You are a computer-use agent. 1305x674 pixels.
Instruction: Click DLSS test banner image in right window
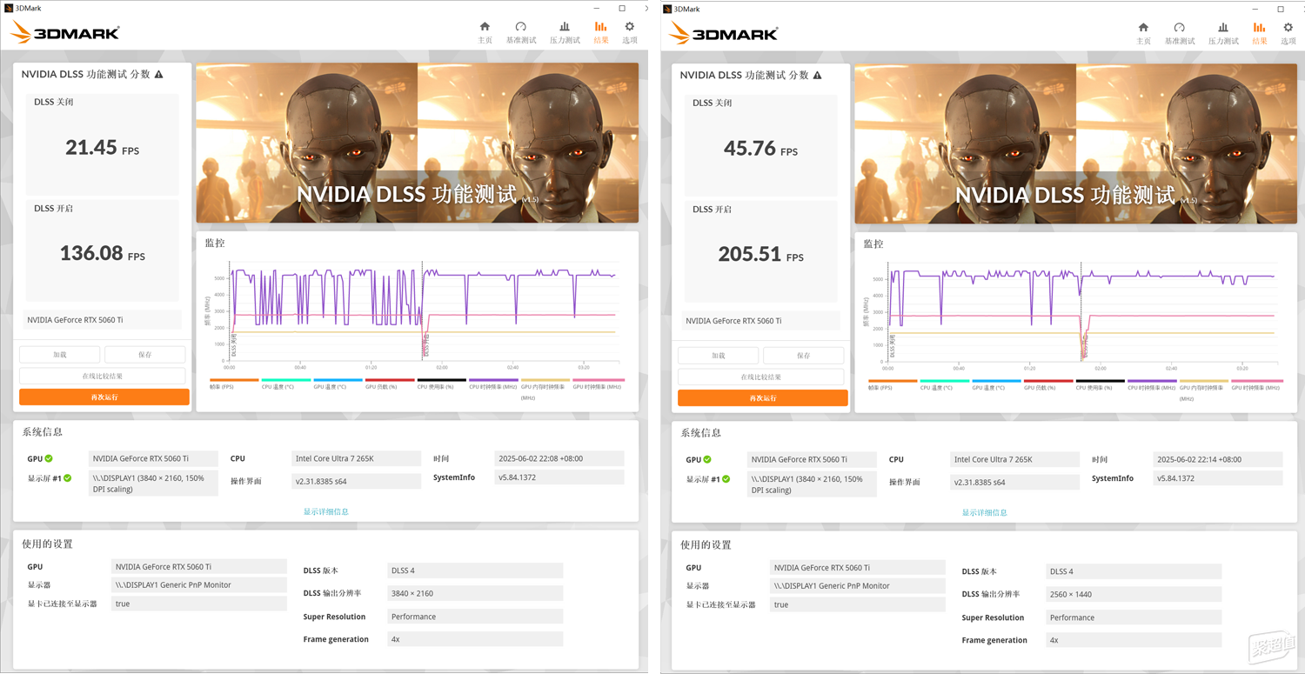pyautogui.click(x=1075, y=143)
